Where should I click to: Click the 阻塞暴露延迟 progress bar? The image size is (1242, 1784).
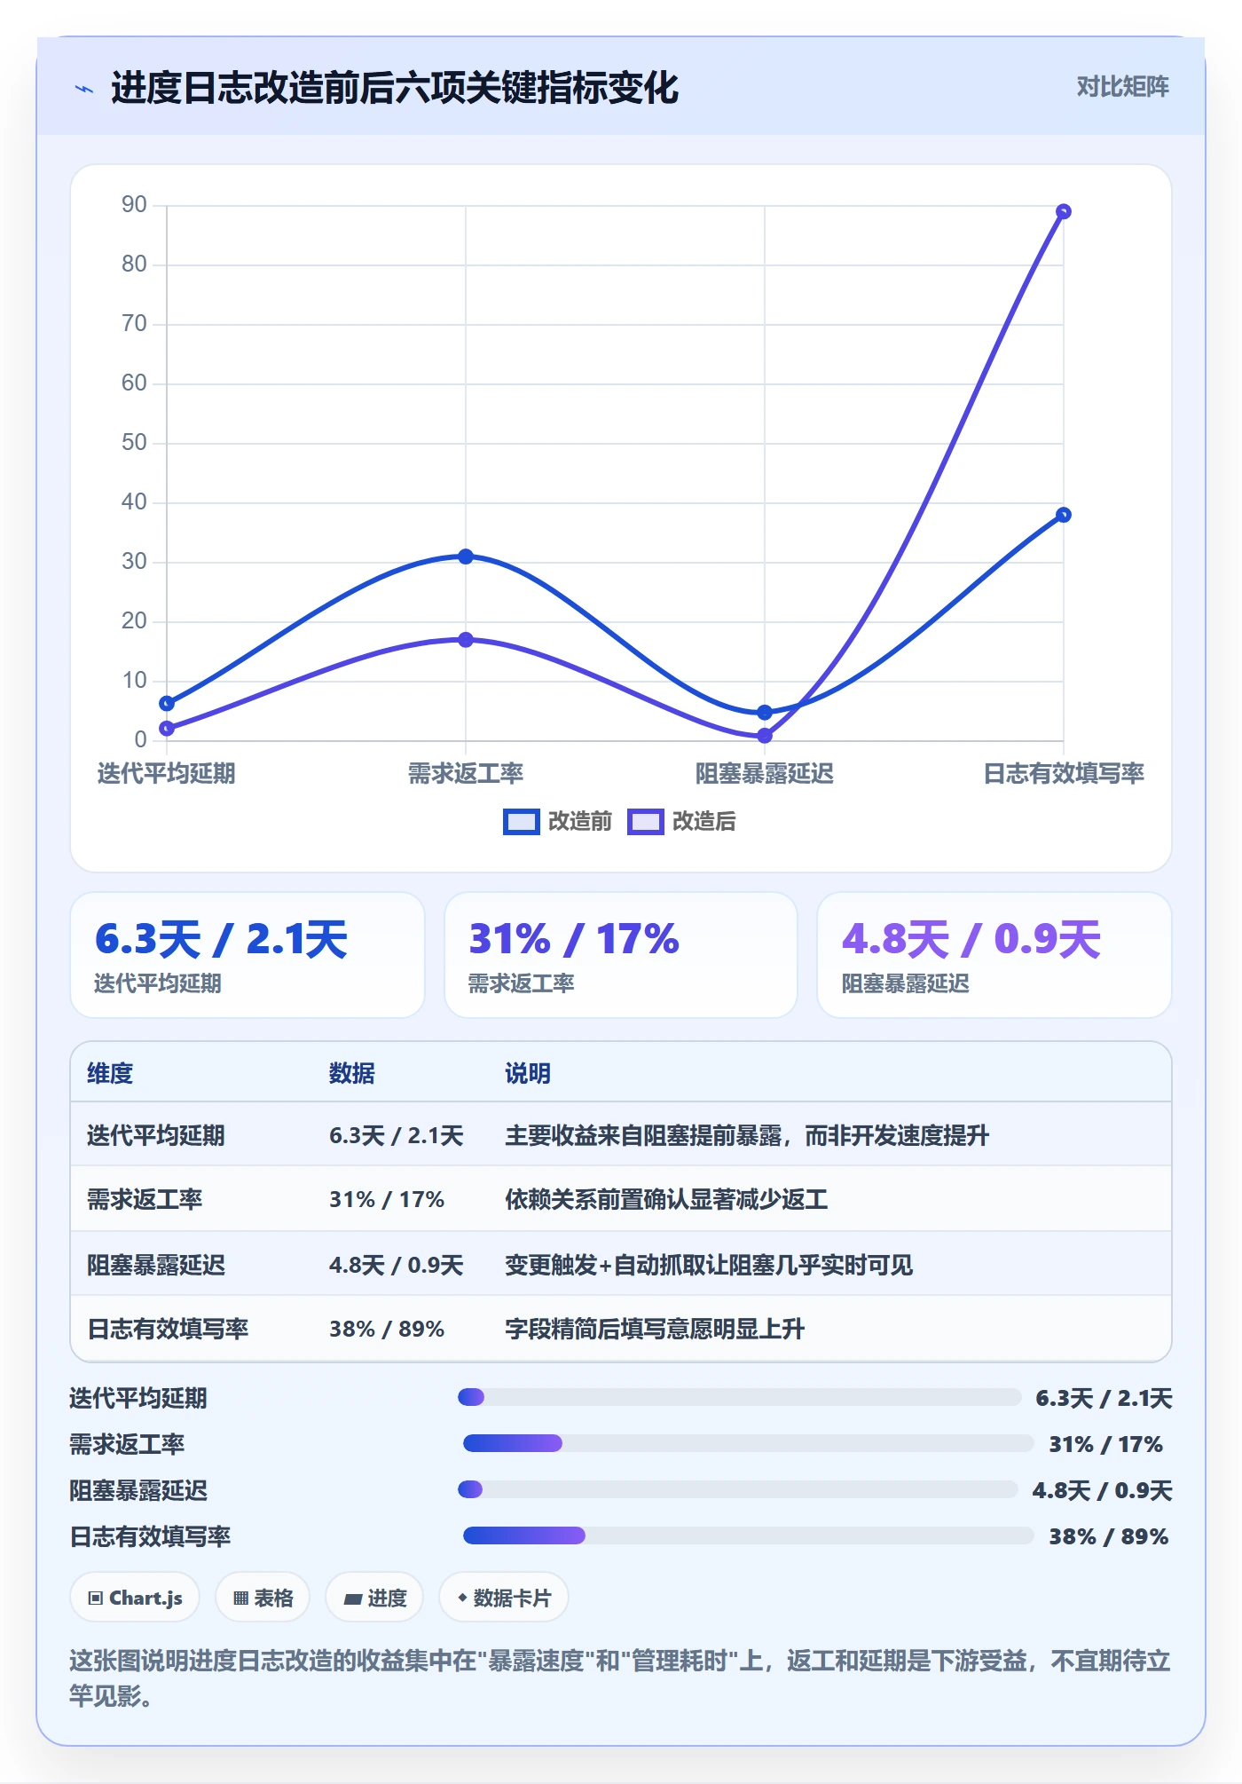[x=737, y=1489]
